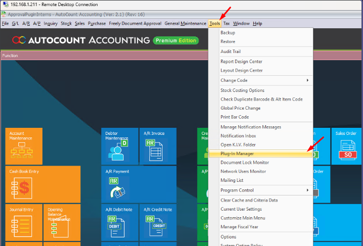Image resolution: width=363 pixels, height=246 pixels.
Task: Click the AutoCount Accounting logo
Action: point(81,40)
